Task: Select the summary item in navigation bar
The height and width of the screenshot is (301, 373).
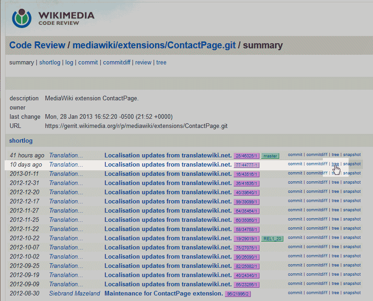Action: click(22, 63)
